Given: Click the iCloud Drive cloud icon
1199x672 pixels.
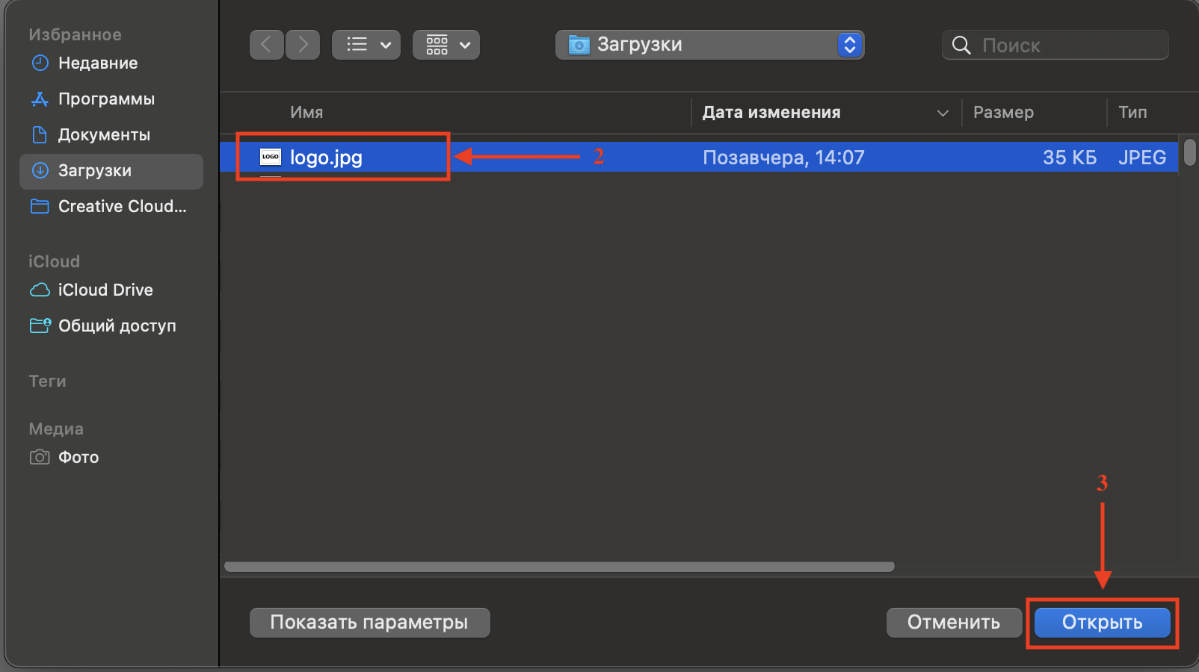Looking at the screenshot, I should (40, 290).
